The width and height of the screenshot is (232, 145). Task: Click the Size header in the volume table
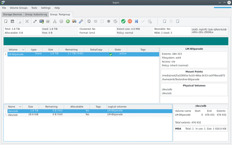(51, 50)
